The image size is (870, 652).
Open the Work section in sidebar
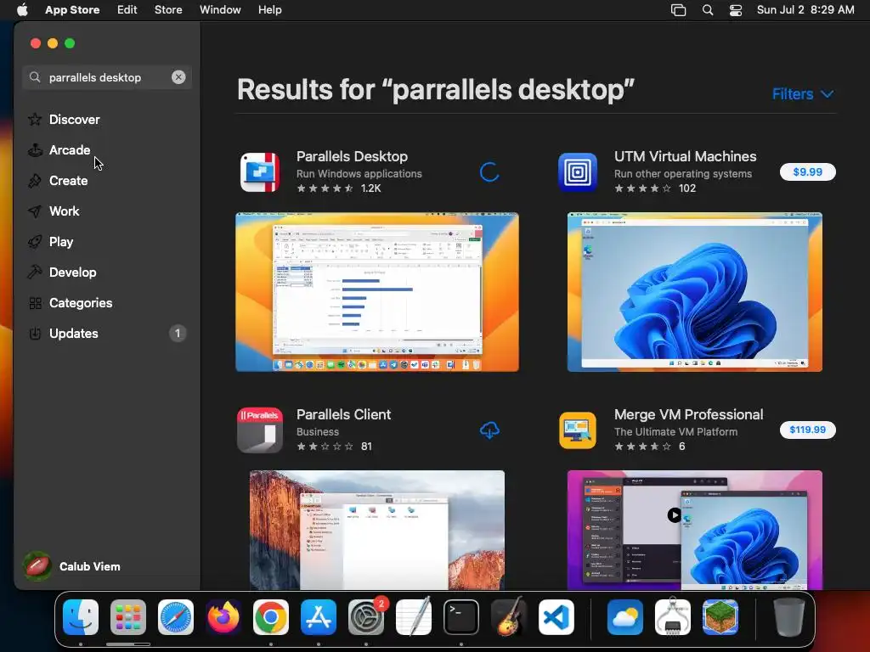click(x=64, y=211)
